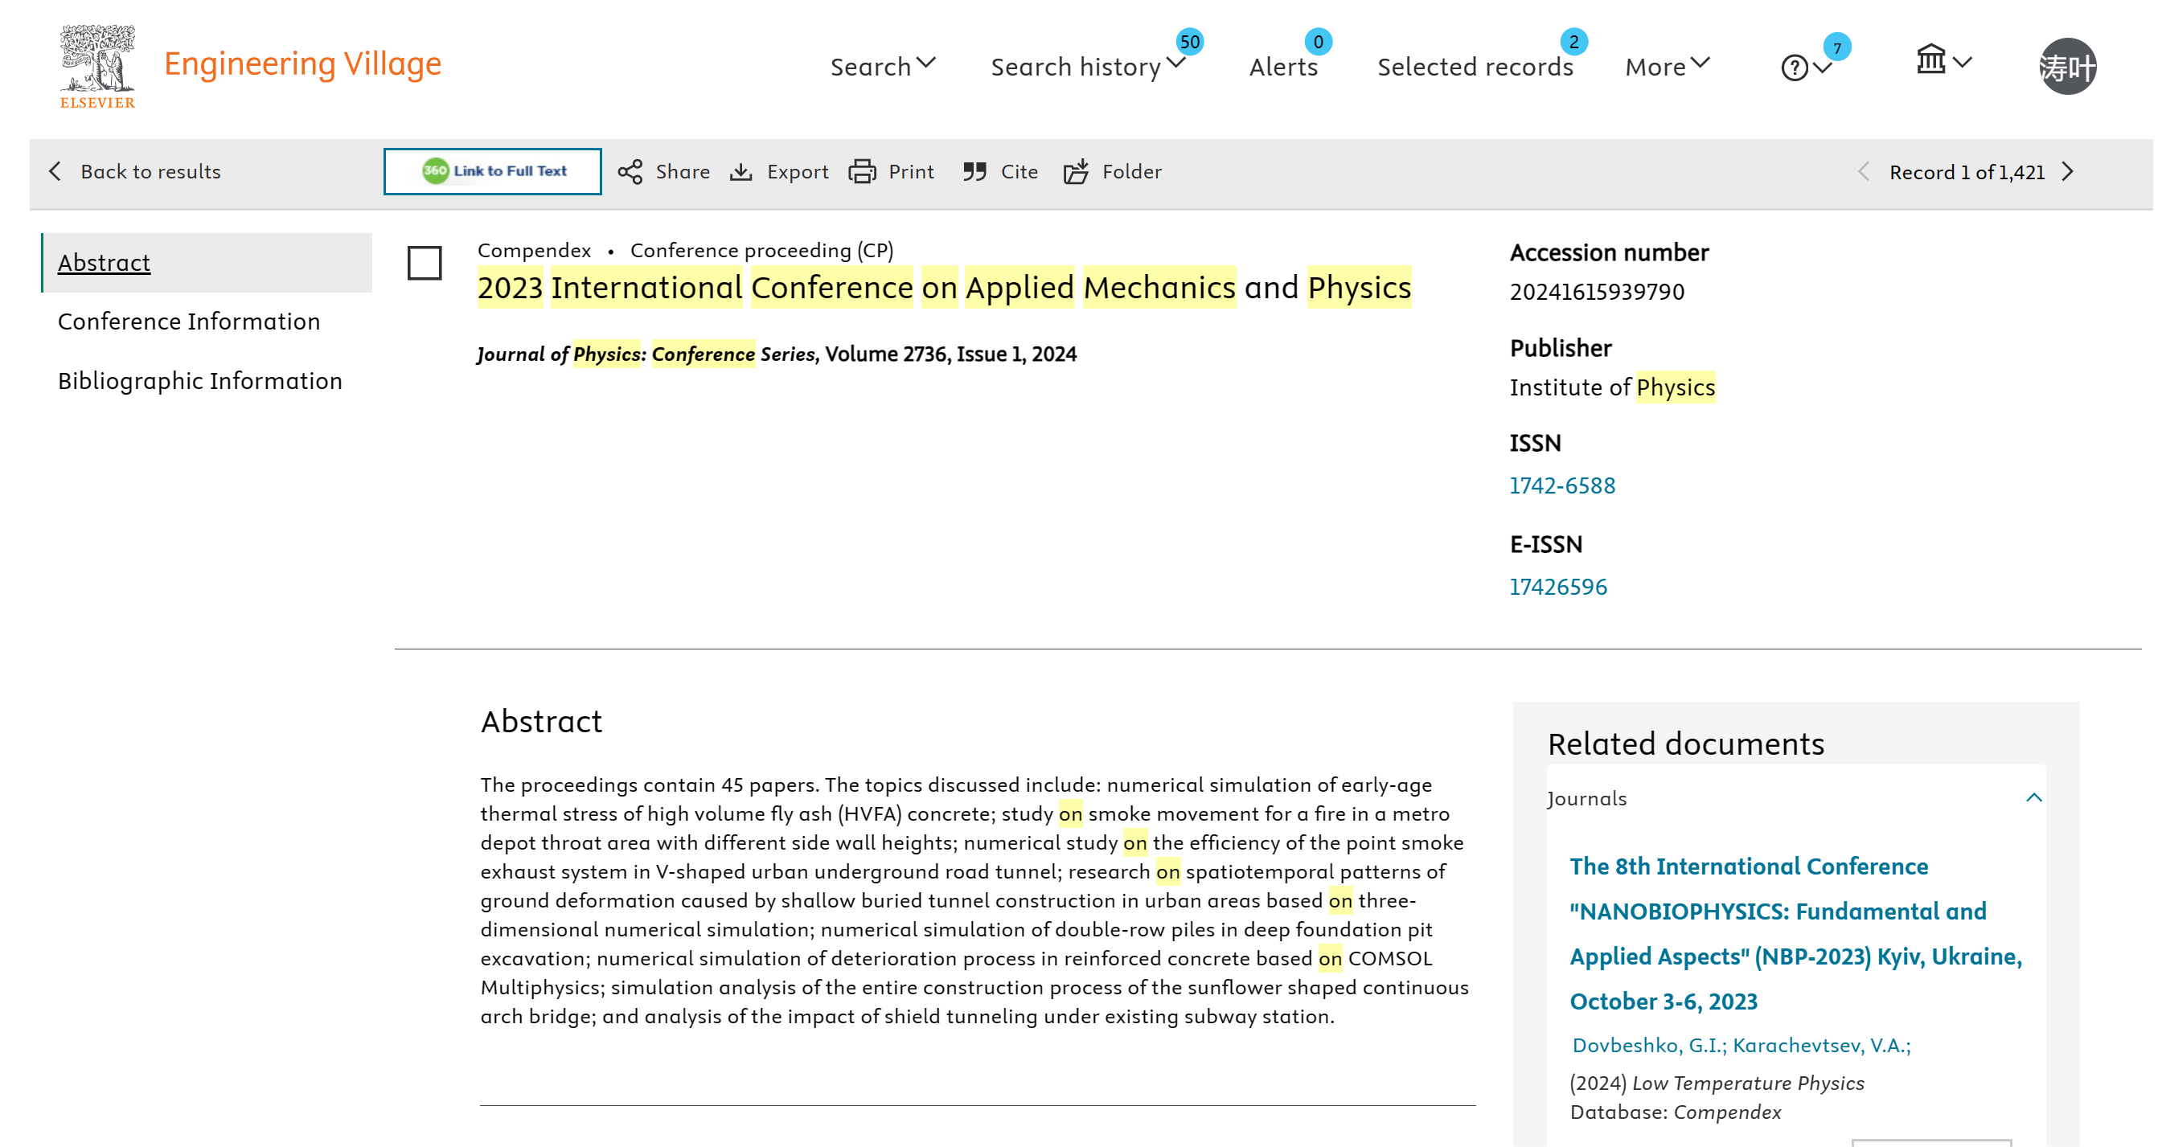This screenshot has width=2162, height=1147.
Task: Click the Cite quotation icon
Action: click(x=974, y=172)
